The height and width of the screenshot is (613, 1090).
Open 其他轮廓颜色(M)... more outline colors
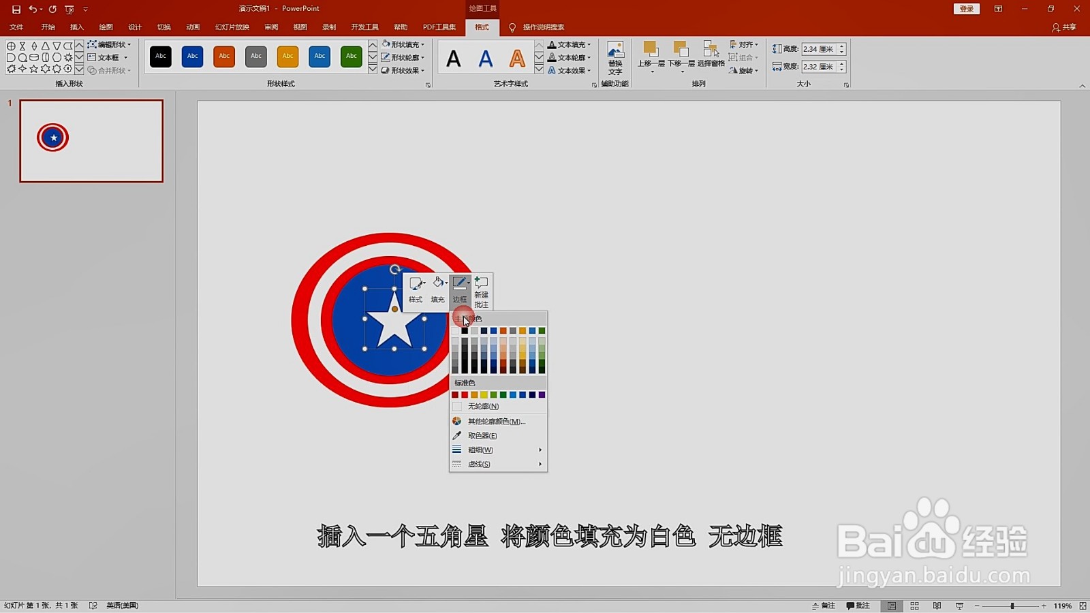pyautogui.click(x=498, y=422)
